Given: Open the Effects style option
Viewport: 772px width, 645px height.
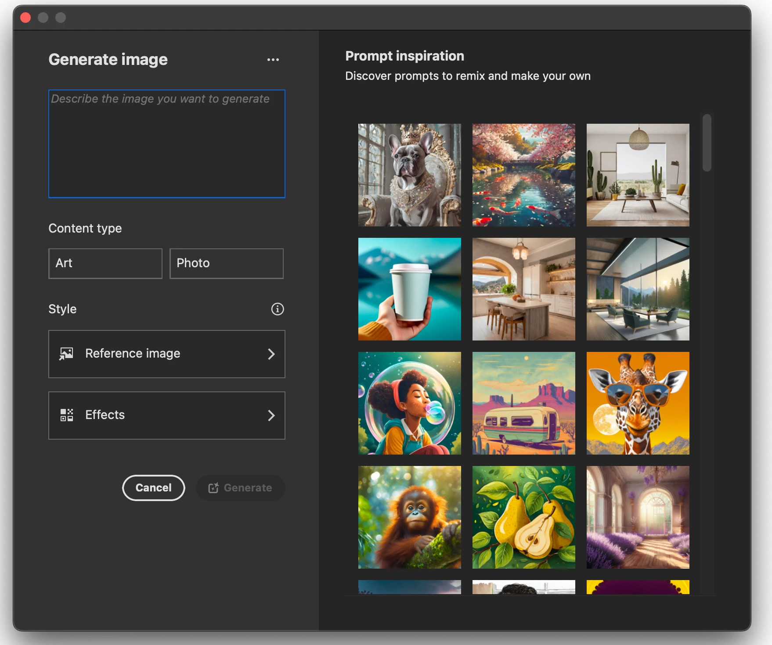Looking at the screenshot, I should click(x=167, y=416).
